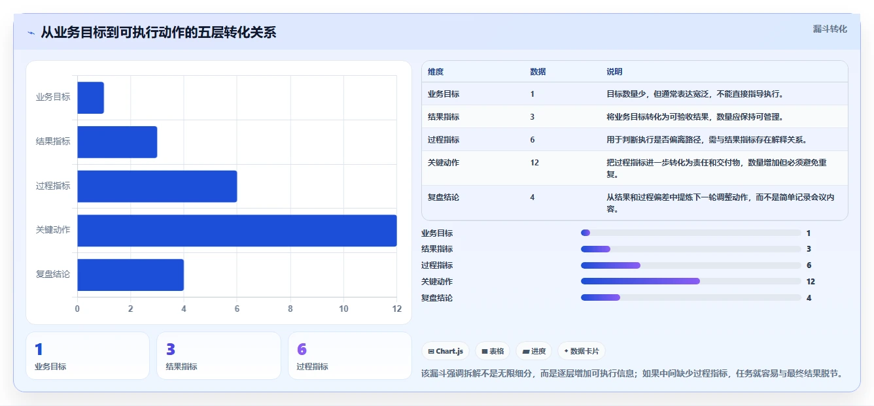Open the 过程指标 stat card showing 6
Screen dimensions: 874x406
tap(350, 356)
